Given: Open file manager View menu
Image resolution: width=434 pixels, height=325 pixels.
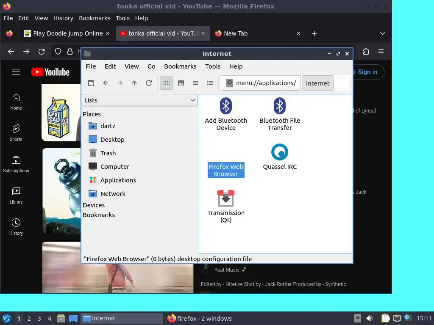Looking at the screenshot, I should 131,66.
